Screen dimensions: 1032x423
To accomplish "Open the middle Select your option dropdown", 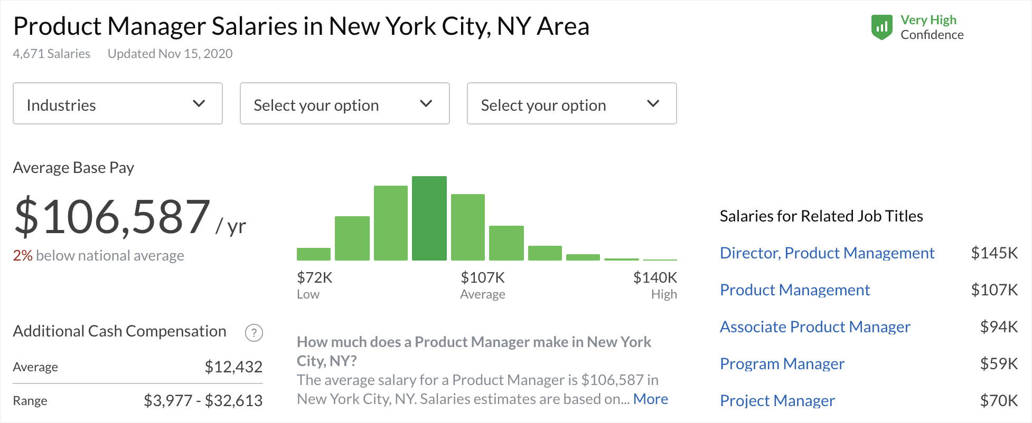I will [344, 104].
